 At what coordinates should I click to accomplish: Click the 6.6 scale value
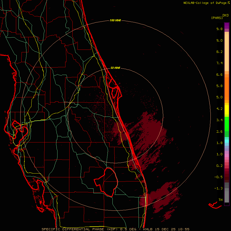point(219,74)
